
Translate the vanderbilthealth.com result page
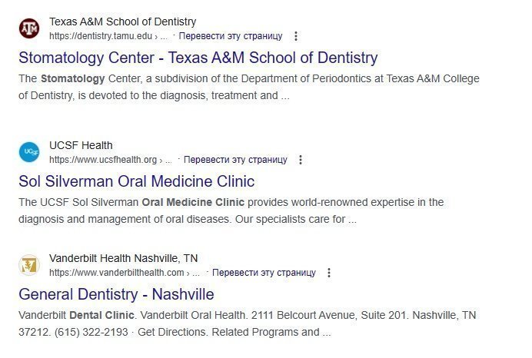point(264,273)
